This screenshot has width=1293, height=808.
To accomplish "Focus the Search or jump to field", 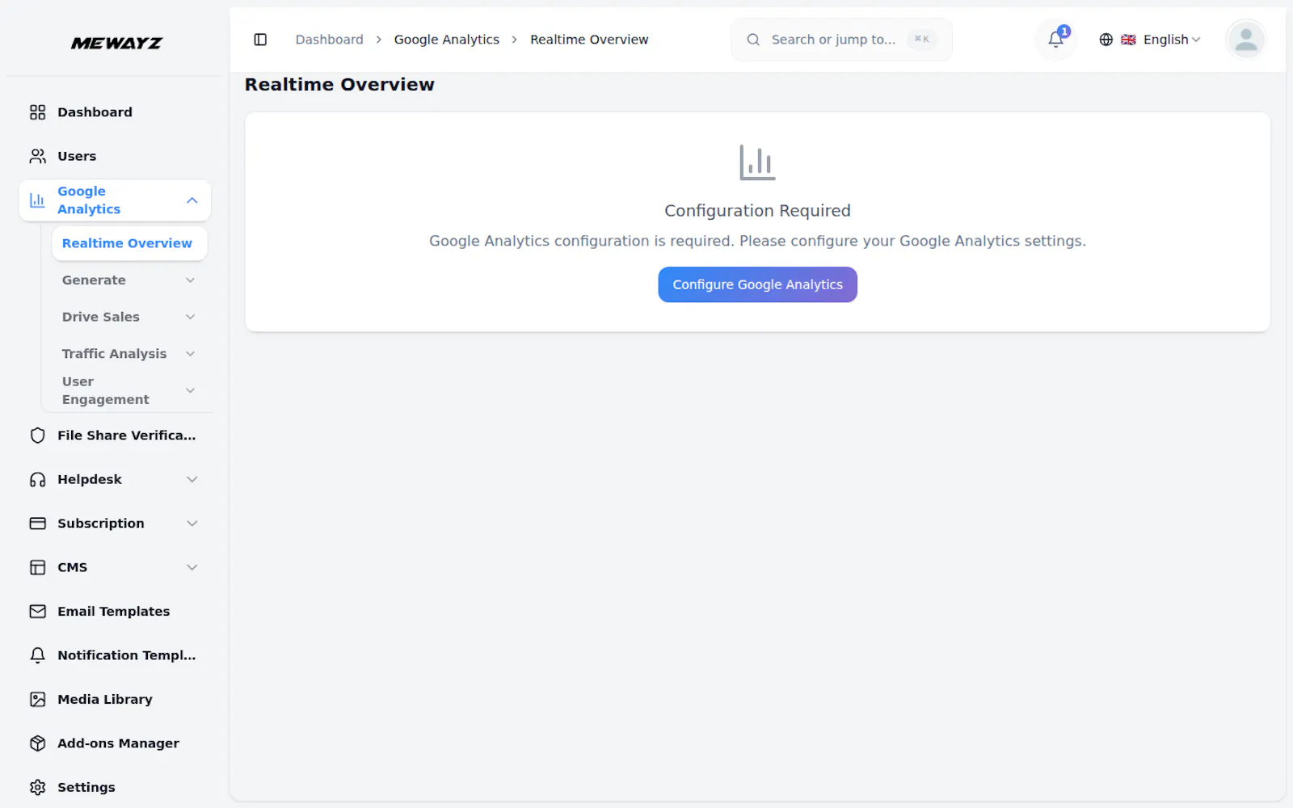I will pyautogui.click(x=841, y=40).
